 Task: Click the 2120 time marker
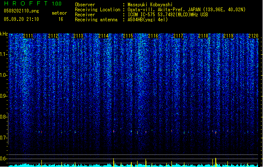[x=253, y=36]
